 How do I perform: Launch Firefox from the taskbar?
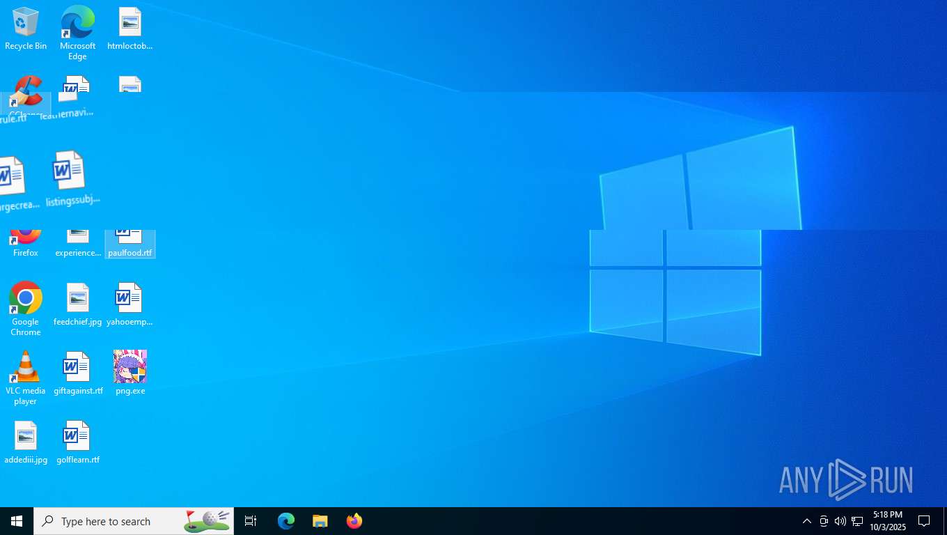pos(354,521)
